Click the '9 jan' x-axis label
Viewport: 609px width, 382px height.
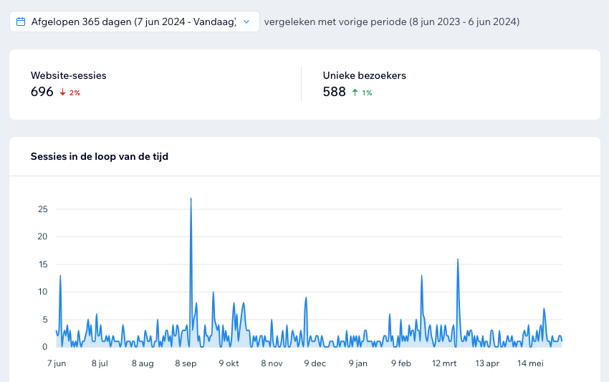358,363
